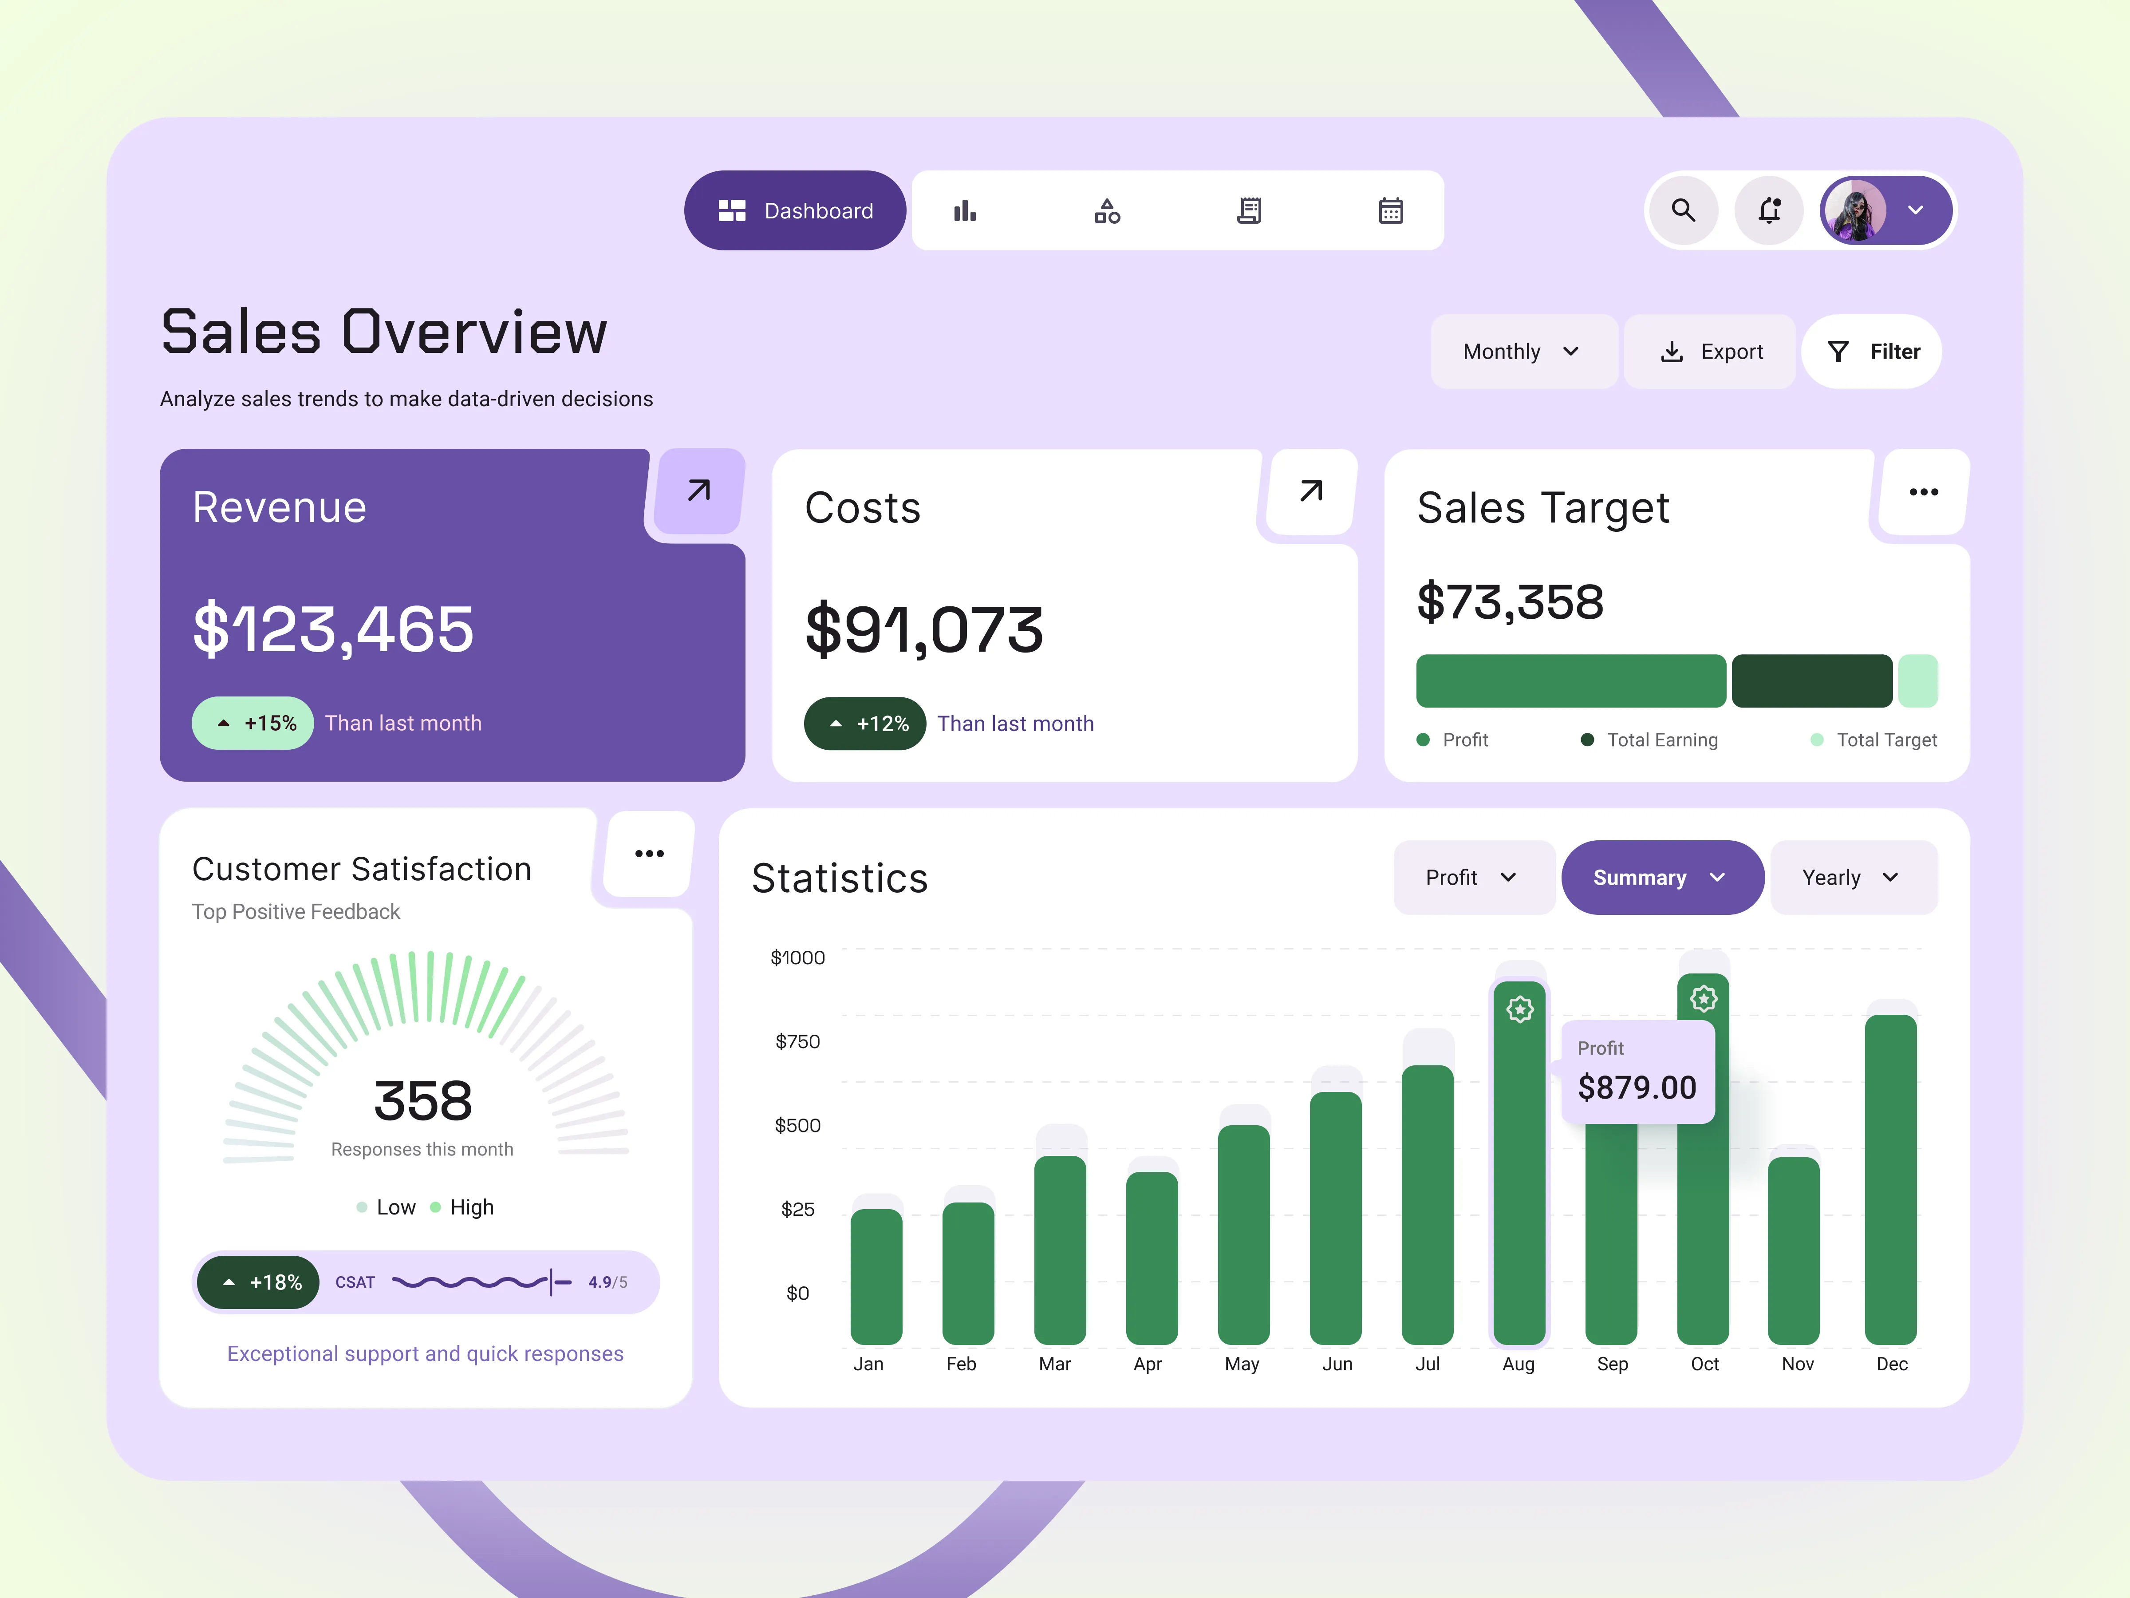Open the Yearly range dropdown

(x=1852, y=878)
